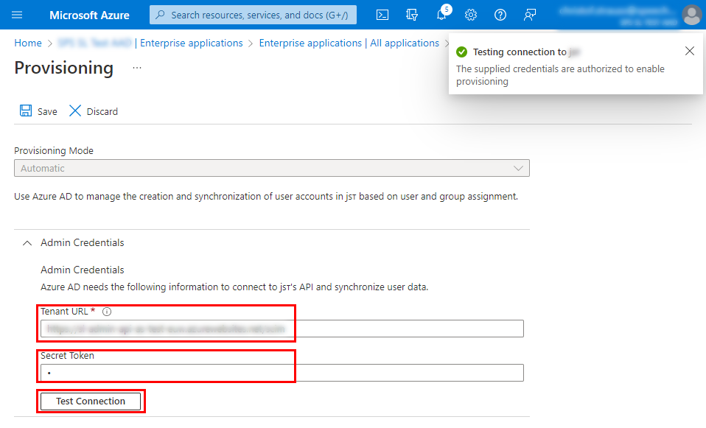Image resolution: width=706 pixels, height=428 pixels.
Task: Dismiss the Testing connection notification
Action: pyautogui.click(x=689, y=52)
